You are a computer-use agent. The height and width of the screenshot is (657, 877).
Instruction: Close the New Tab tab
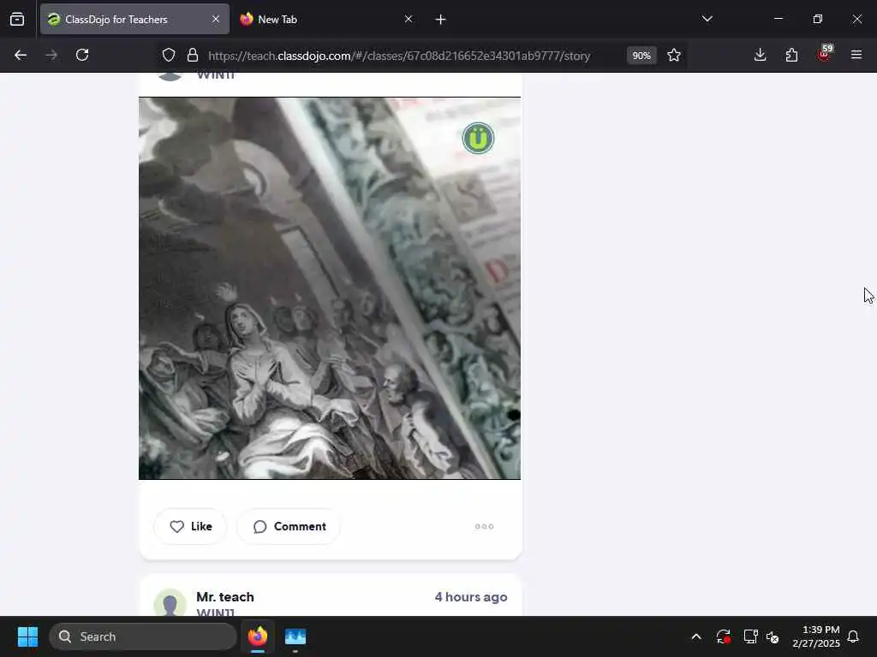pyautogui.click(x=409, y=19)
